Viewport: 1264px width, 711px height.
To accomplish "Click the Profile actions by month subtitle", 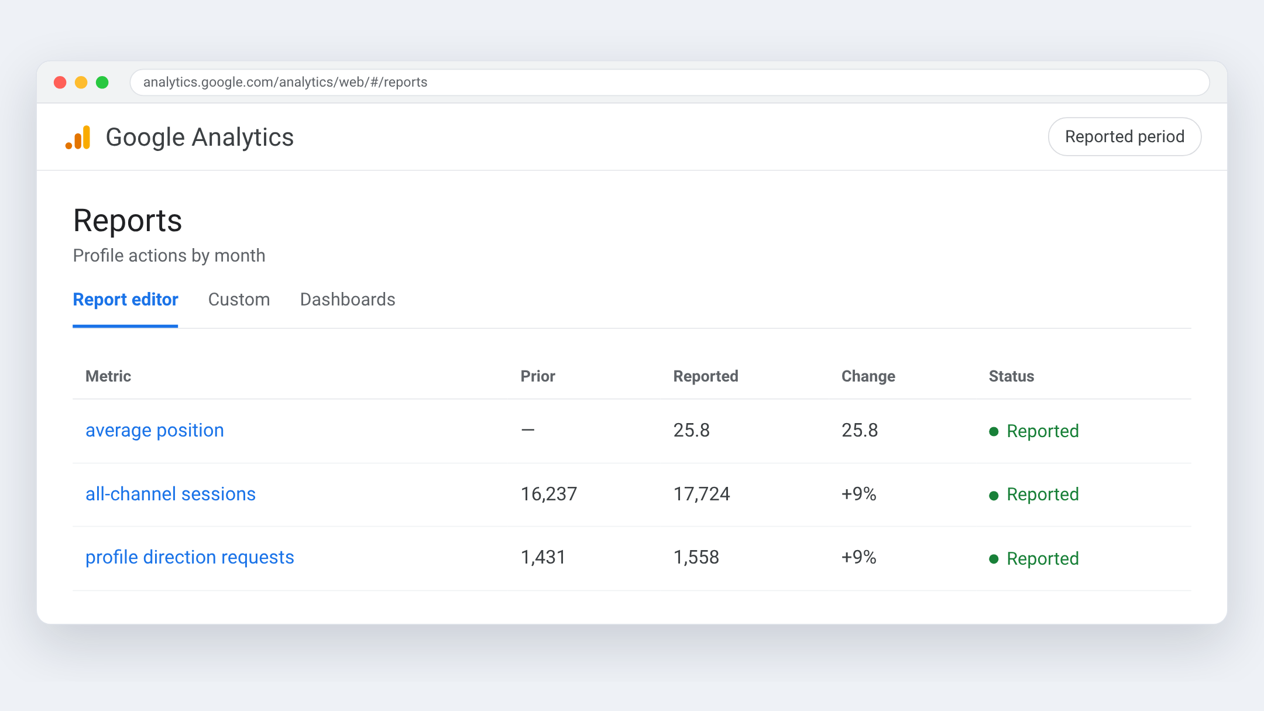I will [169, 256].
